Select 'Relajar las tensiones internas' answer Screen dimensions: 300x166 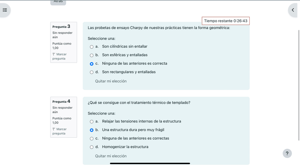[92, 121]
